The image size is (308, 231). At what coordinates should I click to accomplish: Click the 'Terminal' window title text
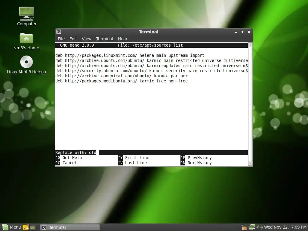tap(149, 32)
